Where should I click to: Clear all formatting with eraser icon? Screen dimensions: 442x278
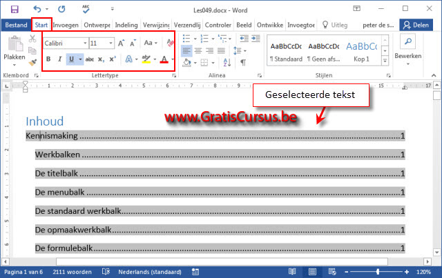(x=170, y=43)
